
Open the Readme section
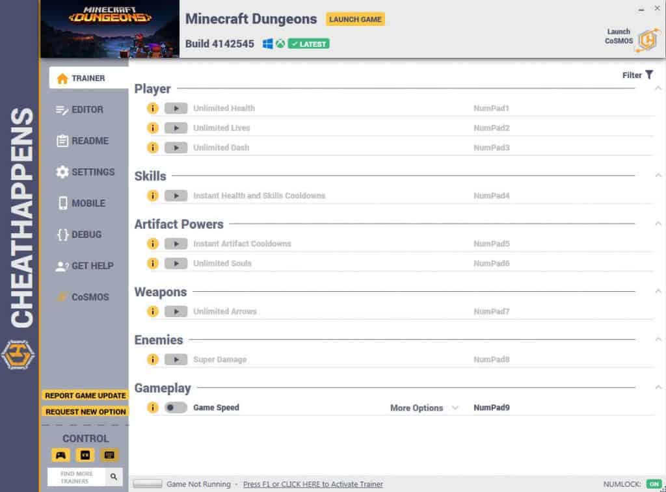click(85, 140)
